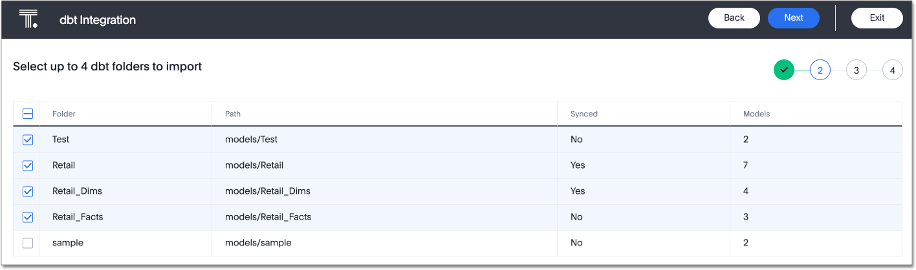Sort by the Synced column header
The width and height of the screenshot is (916, 270).
583,114
